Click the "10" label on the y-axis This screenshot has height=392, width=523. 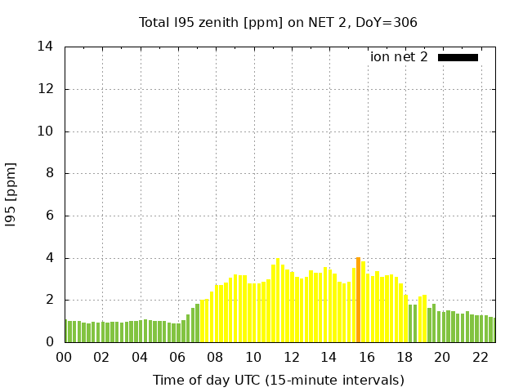click(x=47, y=131)
